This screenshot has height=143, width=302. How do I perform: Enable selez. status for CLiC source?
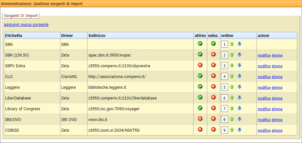click(x=213, y=76)
